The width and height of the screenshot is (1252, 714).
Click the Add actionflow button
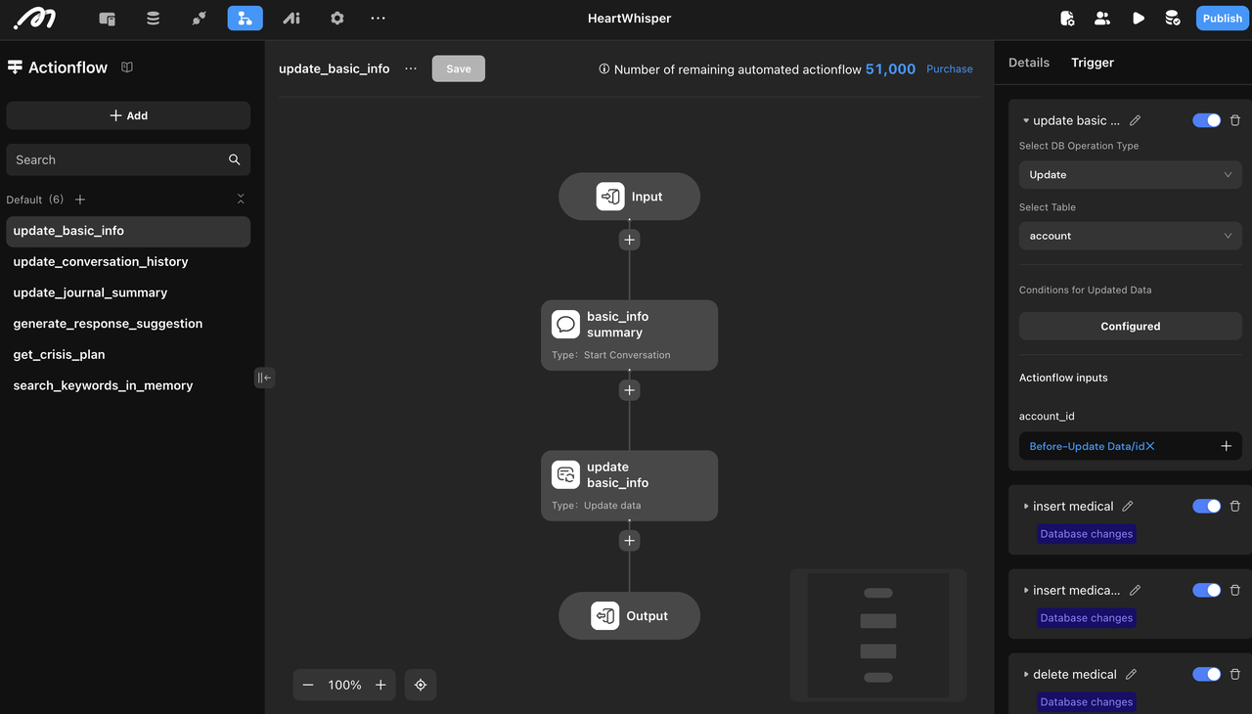(128, 115)
